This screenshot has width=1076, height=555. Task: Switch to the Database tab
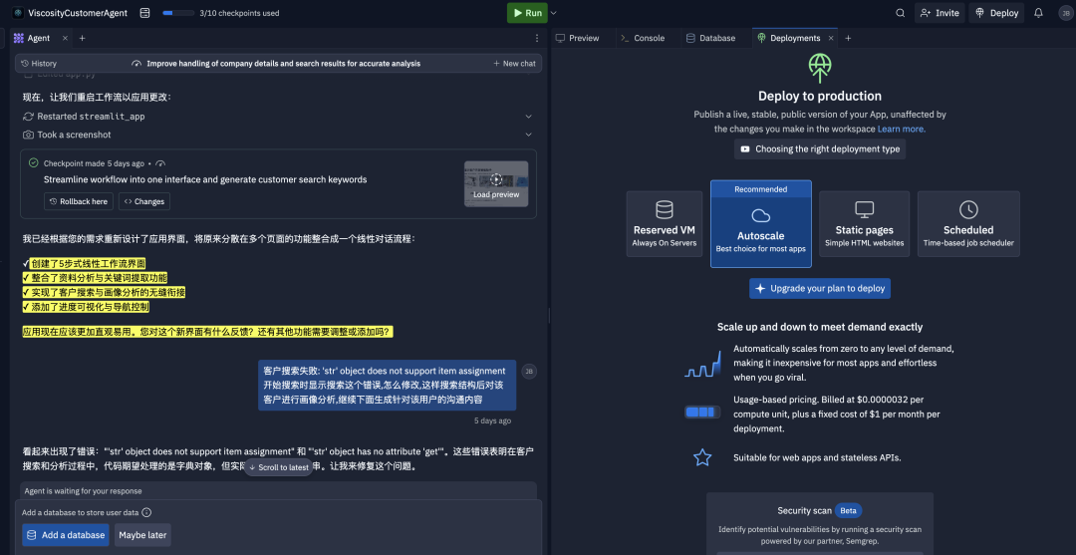tap(710, 38)
